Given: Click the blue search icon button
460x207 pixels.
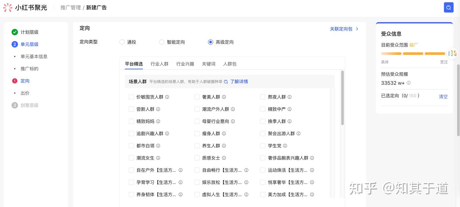Looking at the screenshot, I should (x=448, y=8).
